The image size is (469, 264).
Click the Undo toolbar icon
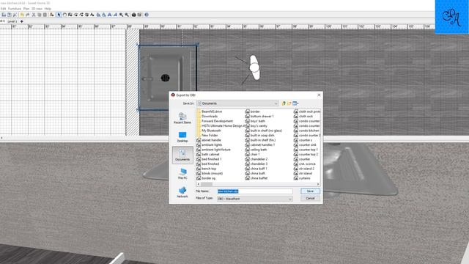22,15
